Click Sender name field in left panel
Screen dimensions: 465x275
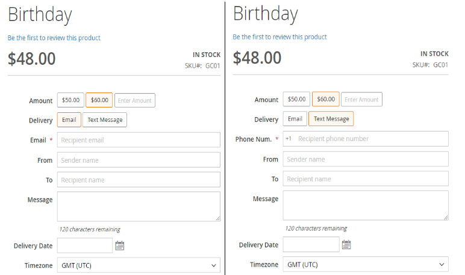click(x=139, y=160)
